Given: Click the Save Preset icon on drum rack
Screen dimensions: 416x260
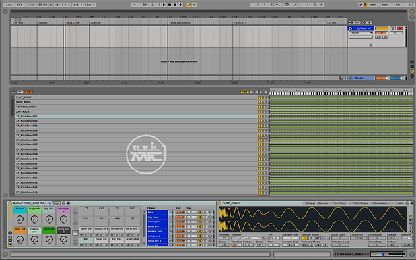Looking at the screenshot, I should click(x=68, y=203).
